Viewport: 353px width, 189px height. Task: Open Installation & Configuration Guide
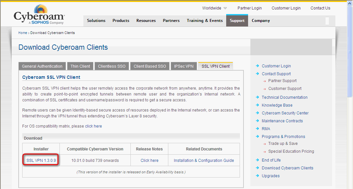pyautogui.click(x=204, y=161)
